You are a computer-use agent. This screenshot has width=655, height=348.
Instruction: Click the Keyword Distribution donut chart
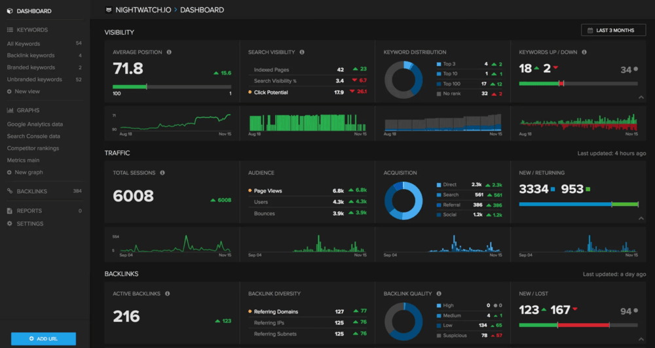[x=403, y=80]
